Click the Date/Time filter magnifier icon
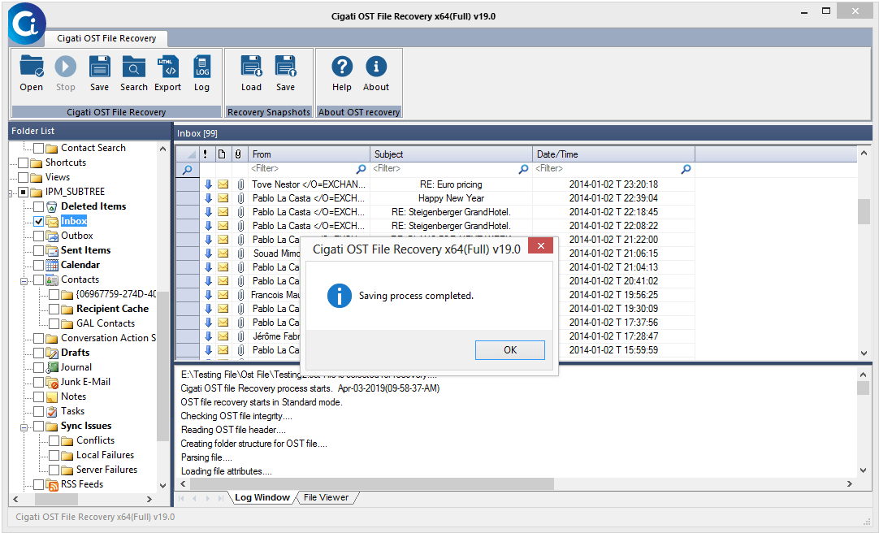 tap(686, 169)
